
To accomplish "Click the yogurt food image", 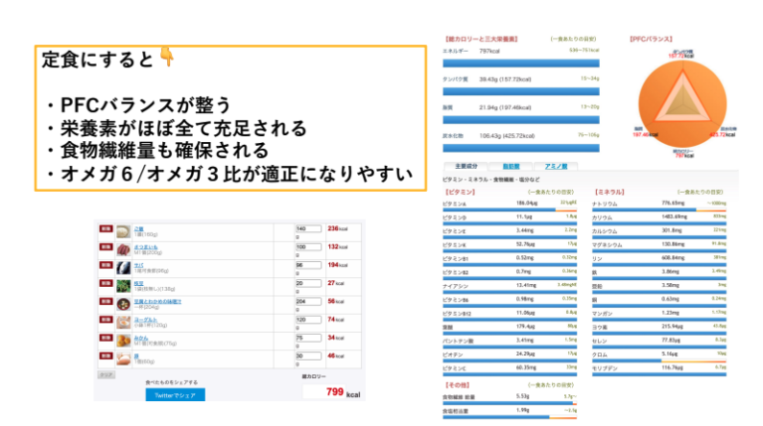I will point(122,320).
